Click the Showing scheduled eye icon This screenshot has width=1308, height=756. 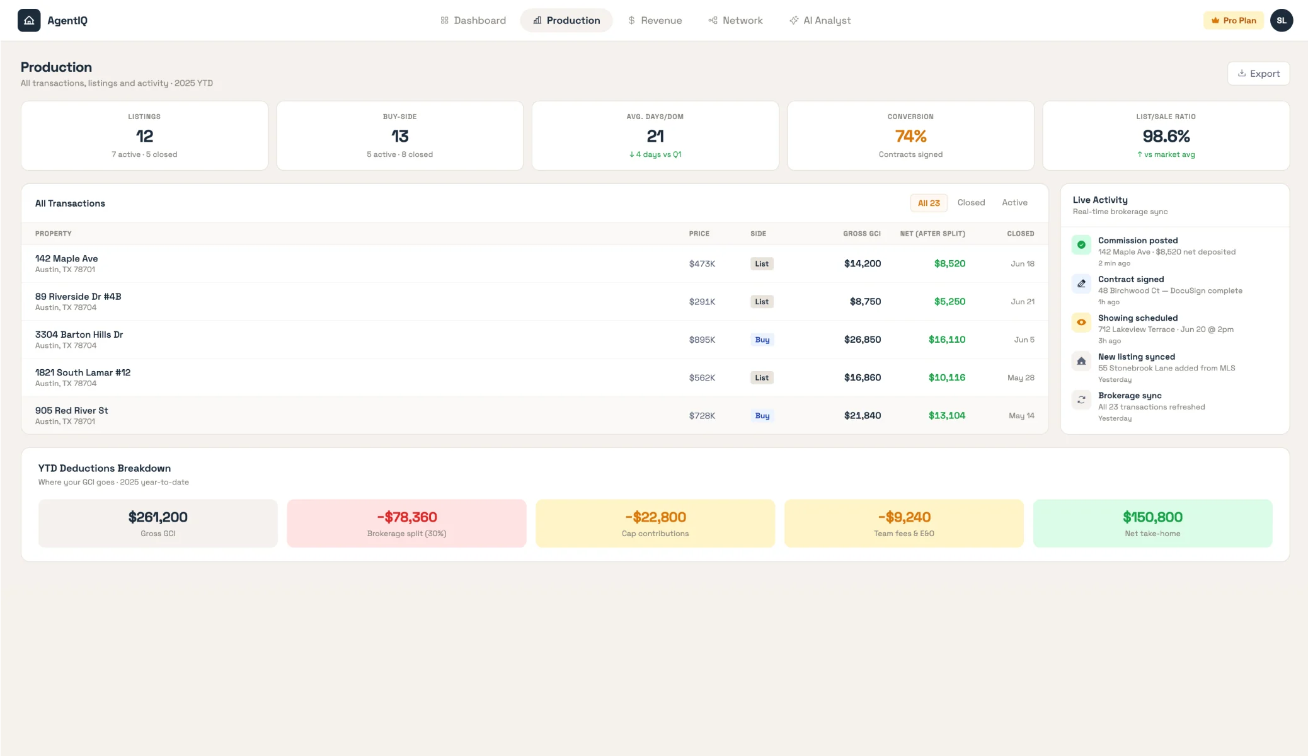tap(1081, 322)
